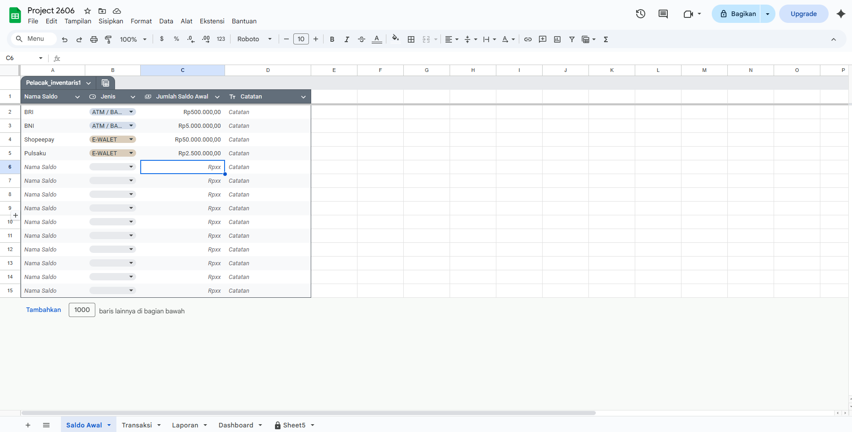Open the fill color picker
This screenshot has height=432, width=852.
click(x=395, y=39)
